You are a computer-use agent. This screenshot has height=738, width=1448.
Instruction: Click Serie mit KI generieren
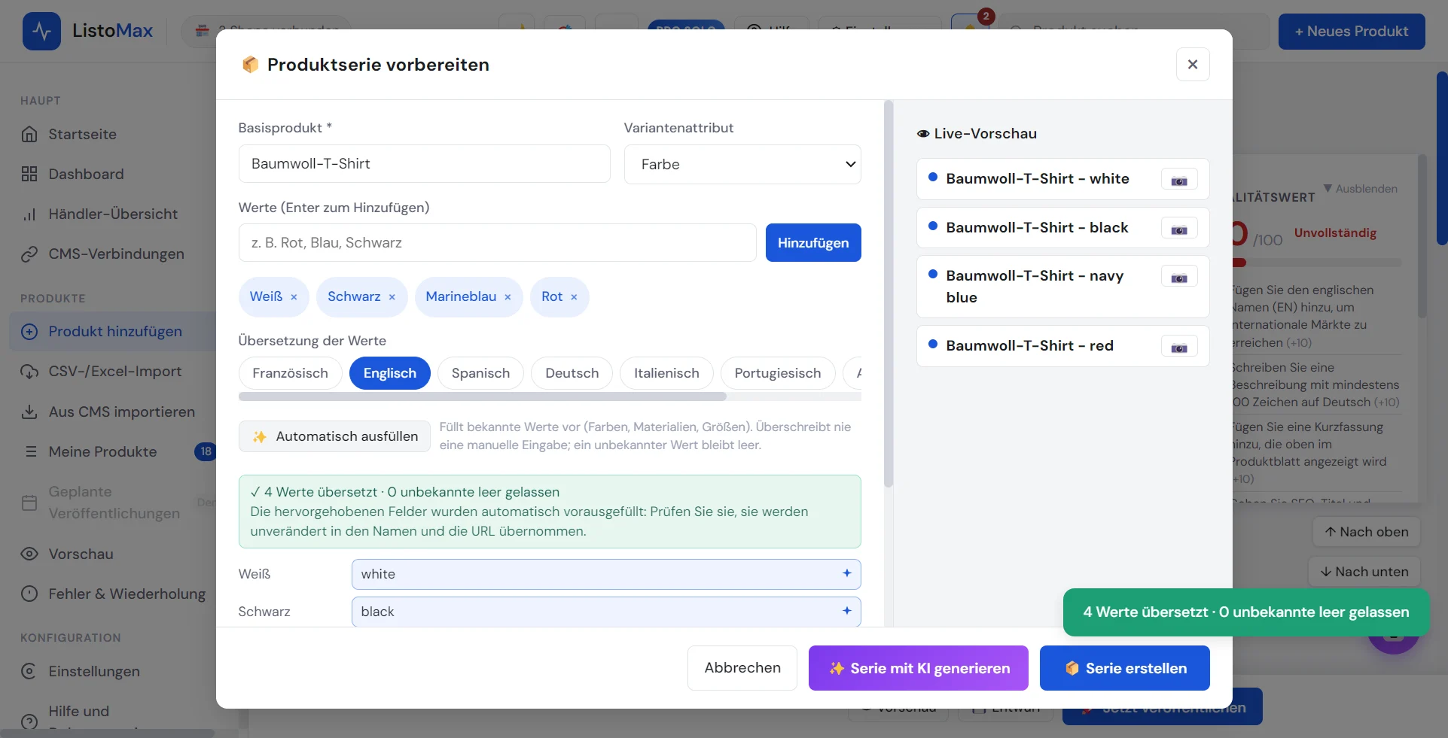coord(919,668)
